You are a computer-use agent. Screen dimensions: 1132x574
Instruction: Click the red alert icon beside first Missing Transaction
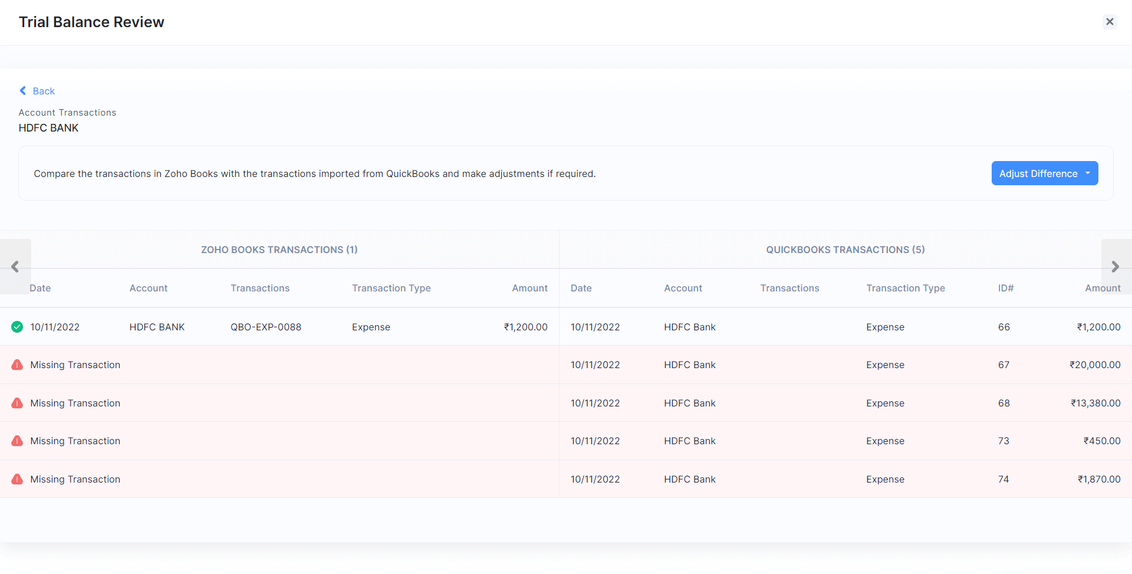(x=17, y=365)
